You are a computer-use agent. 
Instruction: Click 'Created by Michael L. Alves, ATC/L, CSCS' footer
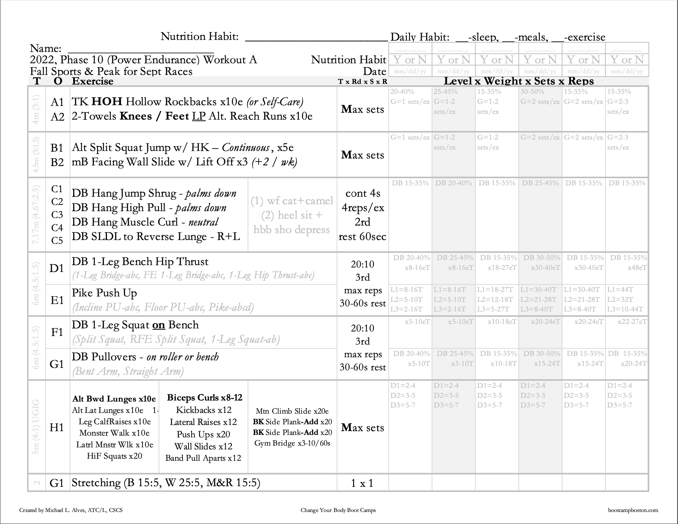tap(71, 510)
